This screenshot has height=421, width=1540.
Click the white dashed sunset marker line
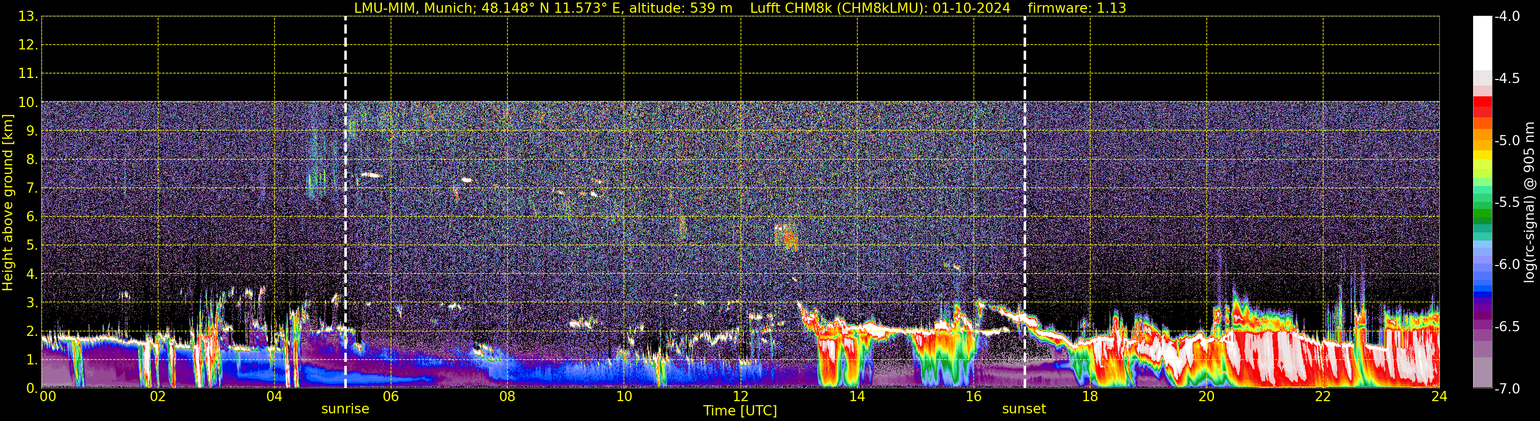tap(1025, 202)
